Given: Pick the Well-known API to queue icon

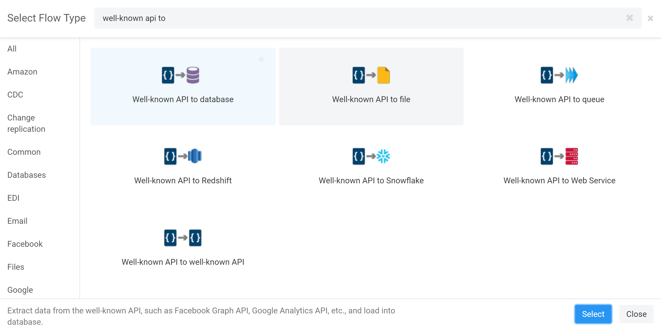Looking at the screenshot, I should (x=559, y=75).
